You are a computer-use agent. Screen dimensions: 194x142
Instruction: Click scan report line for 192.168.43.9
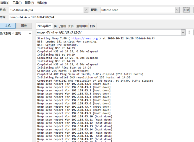[74, 113]
